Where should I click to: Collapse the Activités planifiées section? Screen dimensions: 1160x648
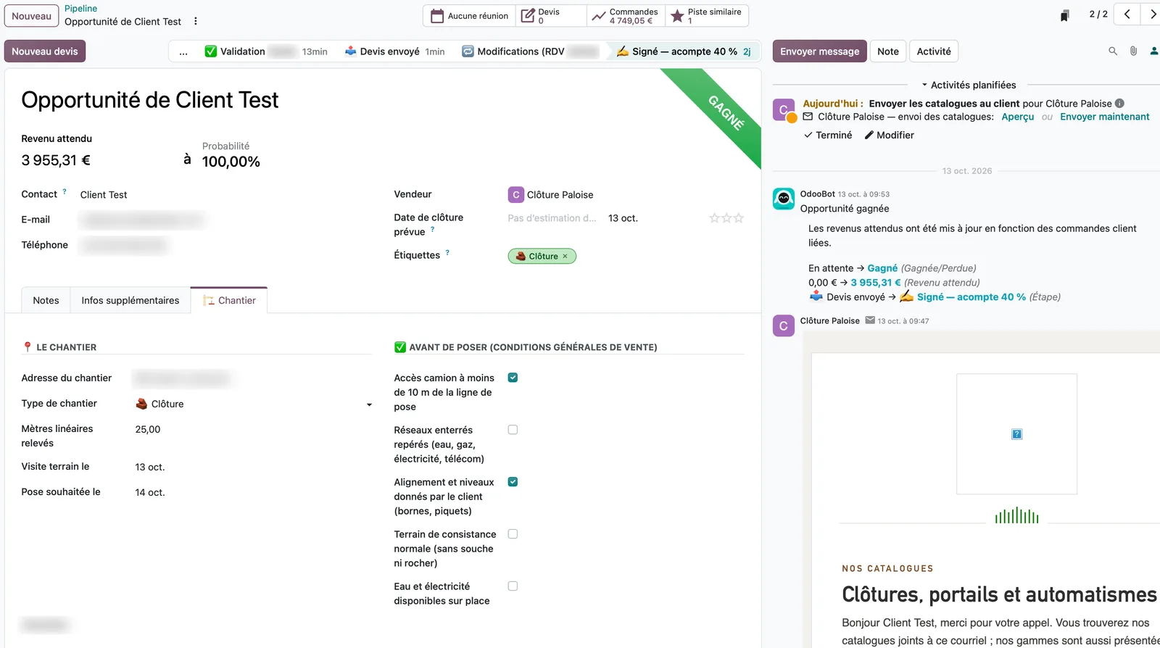[x=968, y=85]
